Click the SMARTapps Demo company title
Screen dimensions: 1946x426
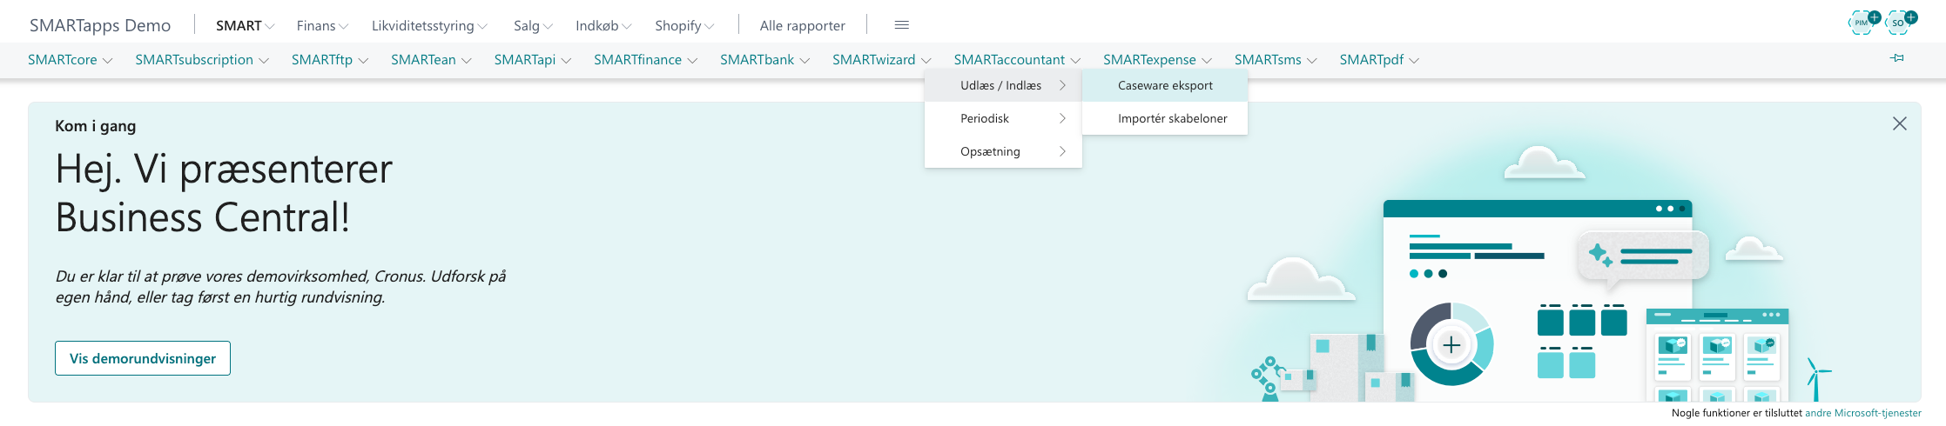tap(100, 25)
